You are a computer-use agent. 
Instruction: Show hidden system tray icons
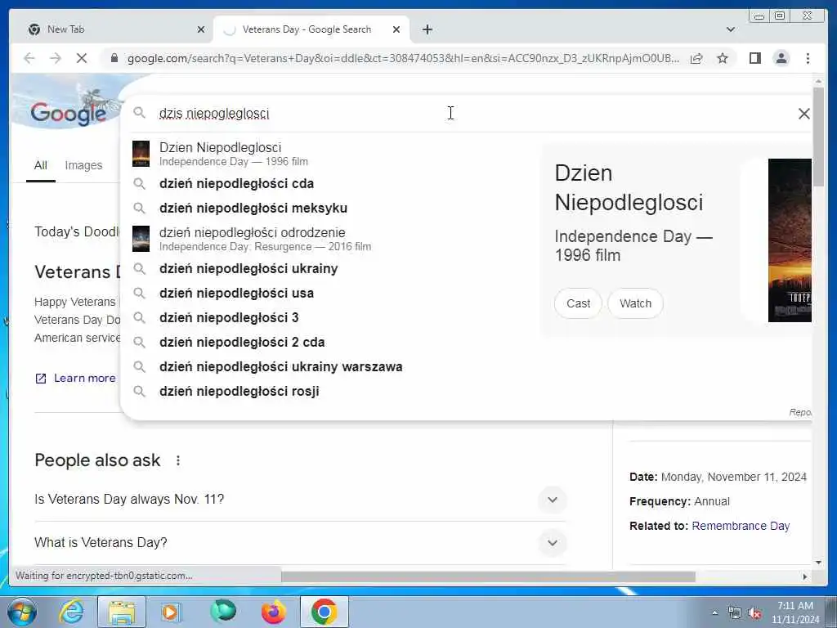714,613
